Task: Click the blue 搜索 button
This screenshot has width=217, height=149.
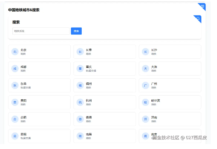Action: pos(76,31)
